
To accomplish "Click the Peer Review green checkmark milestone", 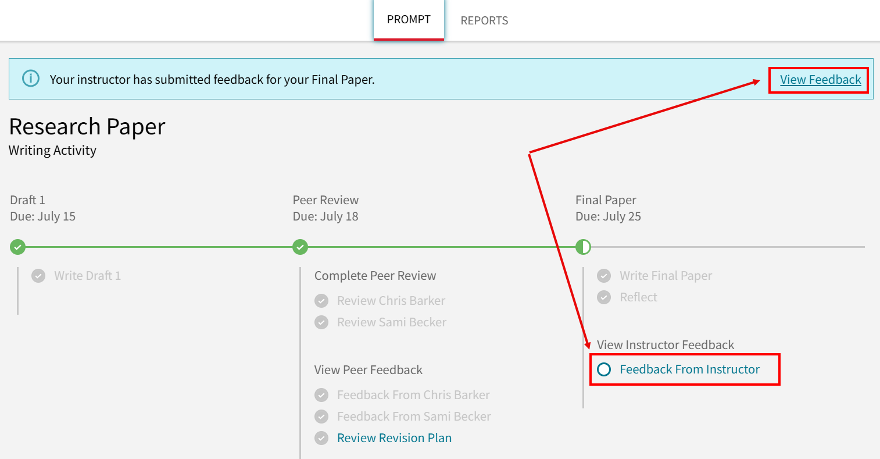I will click(300, 247).
